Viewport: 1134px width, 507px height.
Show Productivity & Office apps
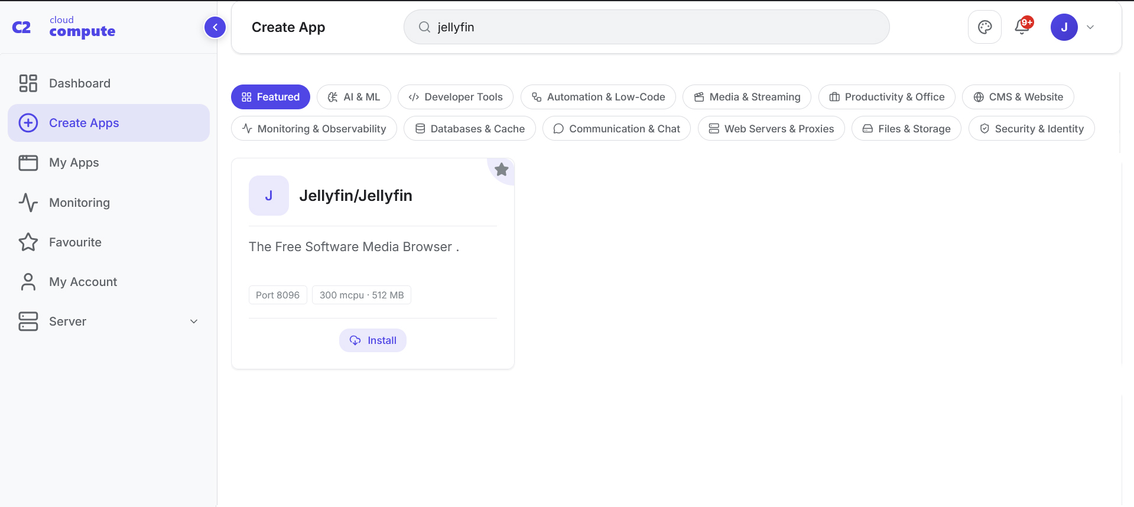point(887,97)
